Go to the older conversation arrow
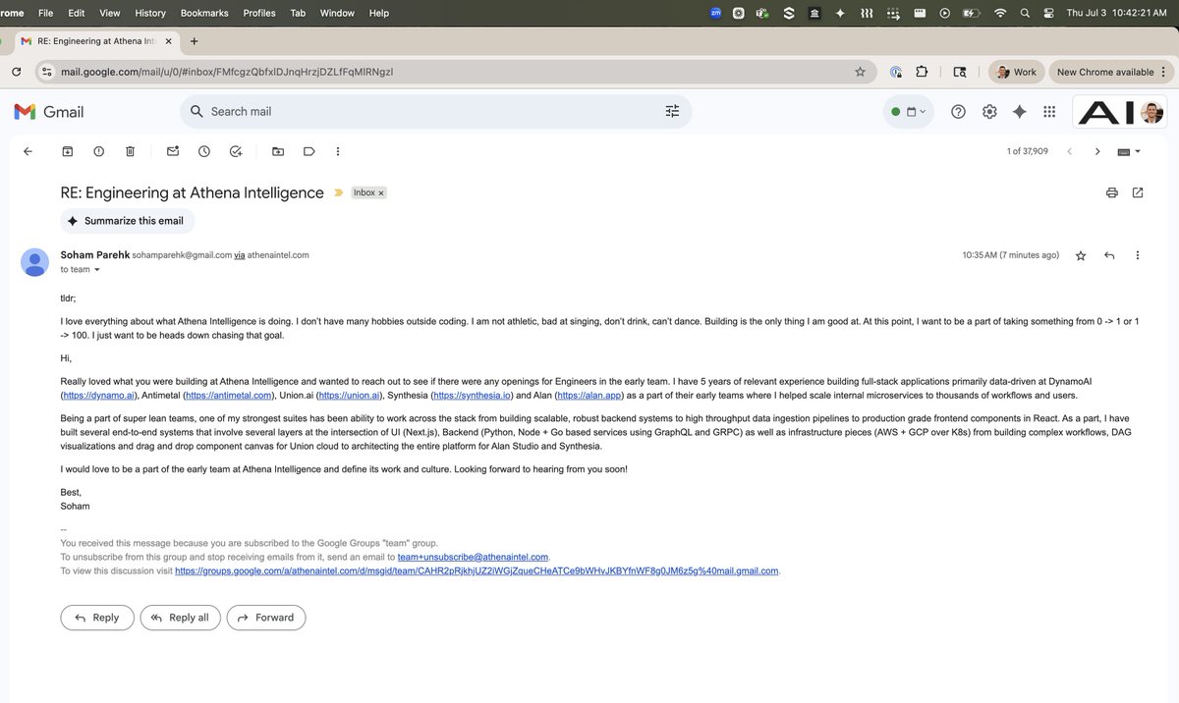Screen dimensions: 1179x703 pyautogui.click(x=1097, y=151)
